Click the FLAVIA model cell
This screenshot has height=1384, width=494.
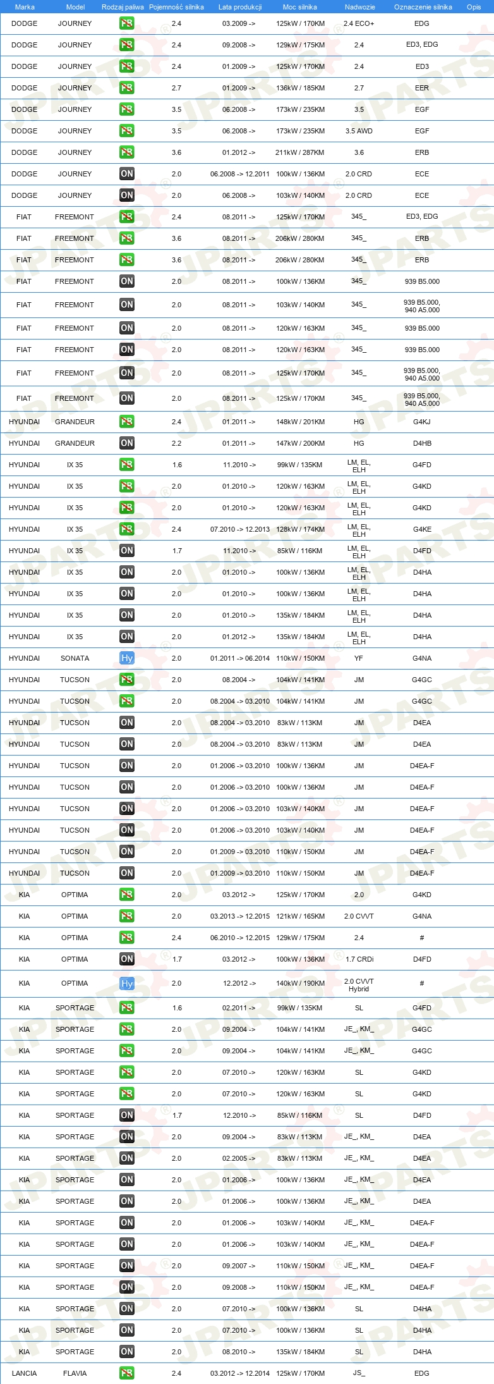(75, 1373)
